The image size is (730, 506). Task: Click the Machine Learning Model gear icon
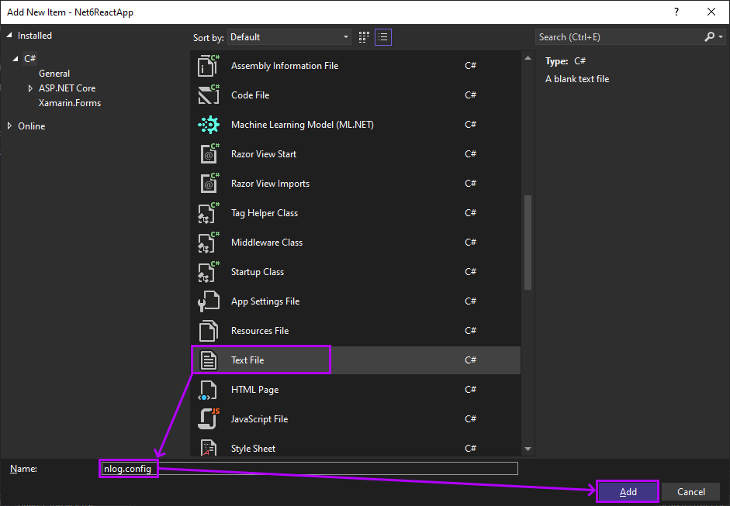208,125
